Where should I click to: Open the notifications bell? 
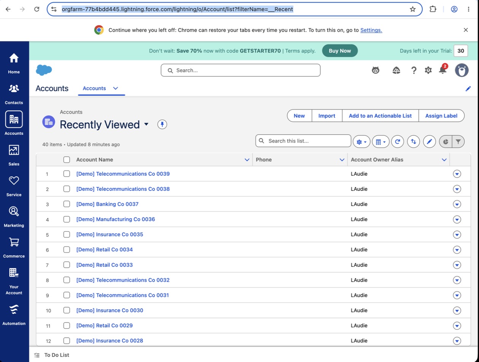pyautogui.click(x=442, y=70)
